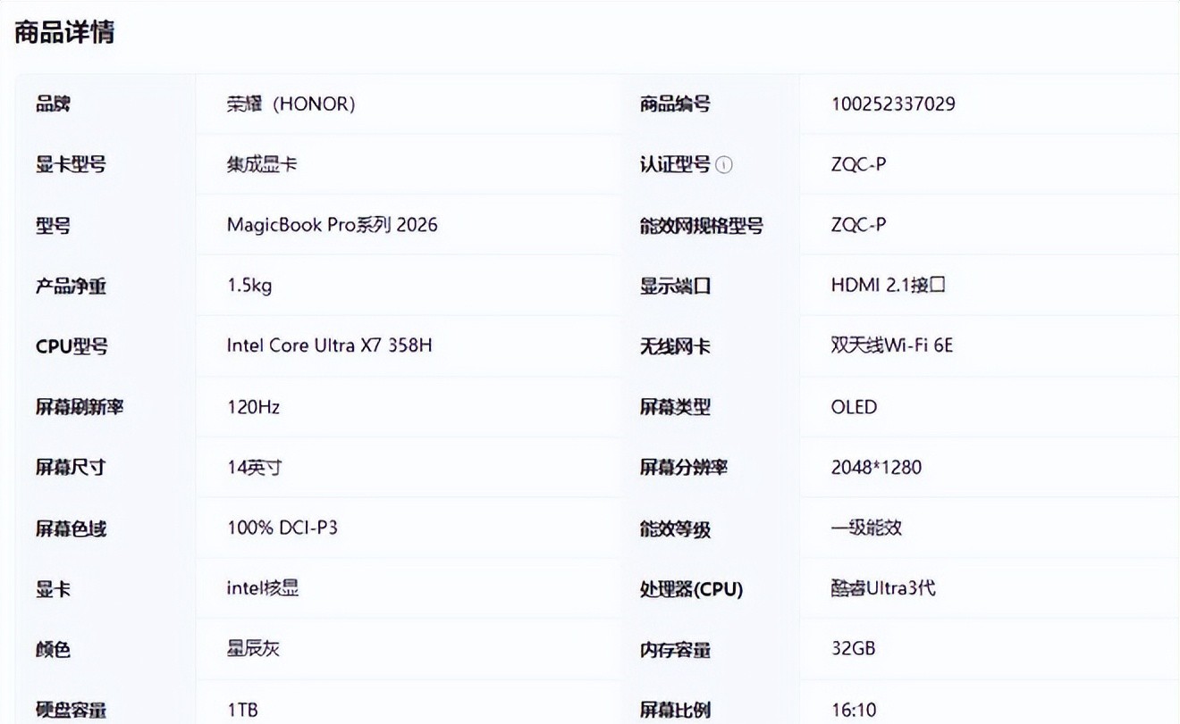Viewport: 1180px width, 724px height.
Task: Select the value '酷睿Ultra3代'
Action: click(x=883, y=588)
